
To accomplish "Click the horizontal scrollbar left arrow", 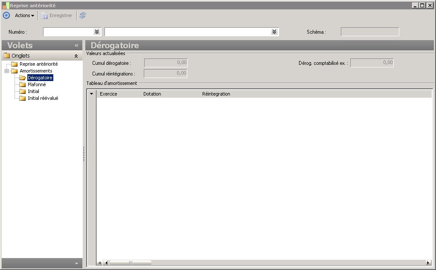I will tap(106, 263).
